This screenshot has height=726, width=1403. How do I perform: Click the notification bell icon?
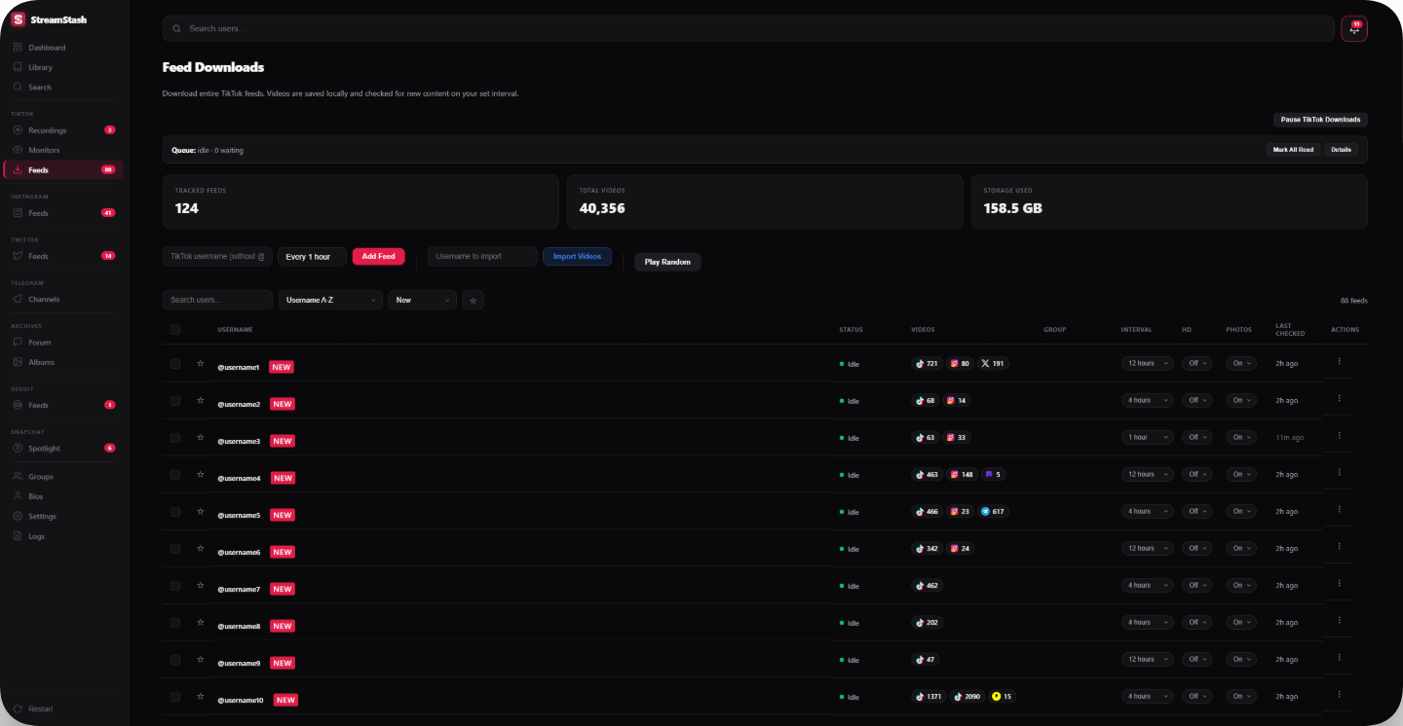pos(1353,29)
